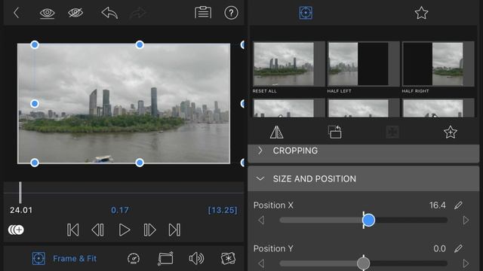
Task: Click the blue 0.17 time value
Action: (x=120, y=210)
